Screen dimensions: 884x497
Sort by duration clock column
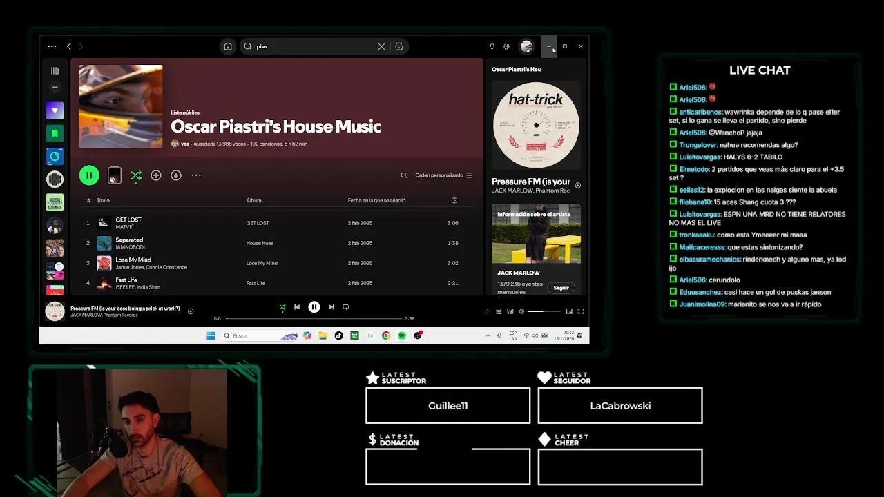(x=454, y=200)
